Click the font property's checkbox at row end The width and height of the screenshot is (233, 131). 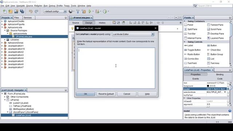pos(228,83)
